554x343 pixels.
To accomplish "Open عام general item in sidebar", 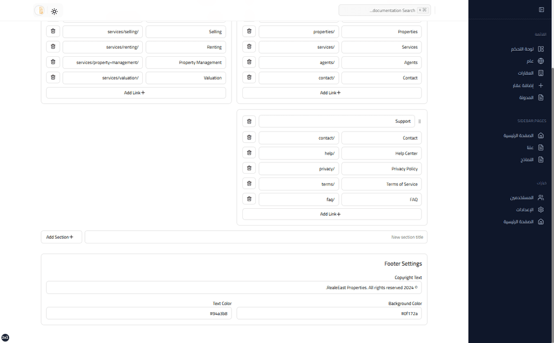I will coord(535,61).
